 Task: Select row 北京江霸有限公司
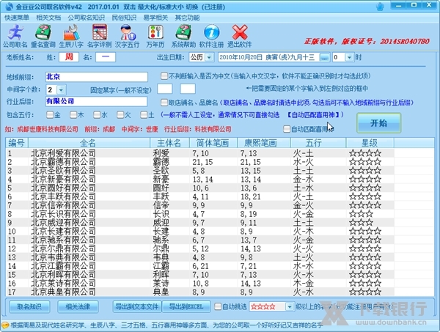(x=199, y=266)
